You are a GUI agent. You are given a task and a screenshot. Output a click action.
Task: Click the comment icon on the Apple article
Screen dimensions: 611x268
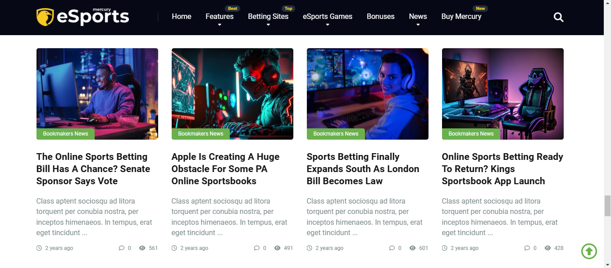(257, 248)
